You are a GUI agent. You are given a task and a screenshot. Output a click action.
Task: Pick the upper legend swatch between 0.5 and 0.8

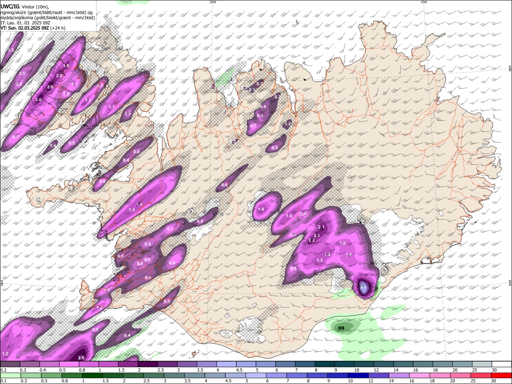point(69,364)
